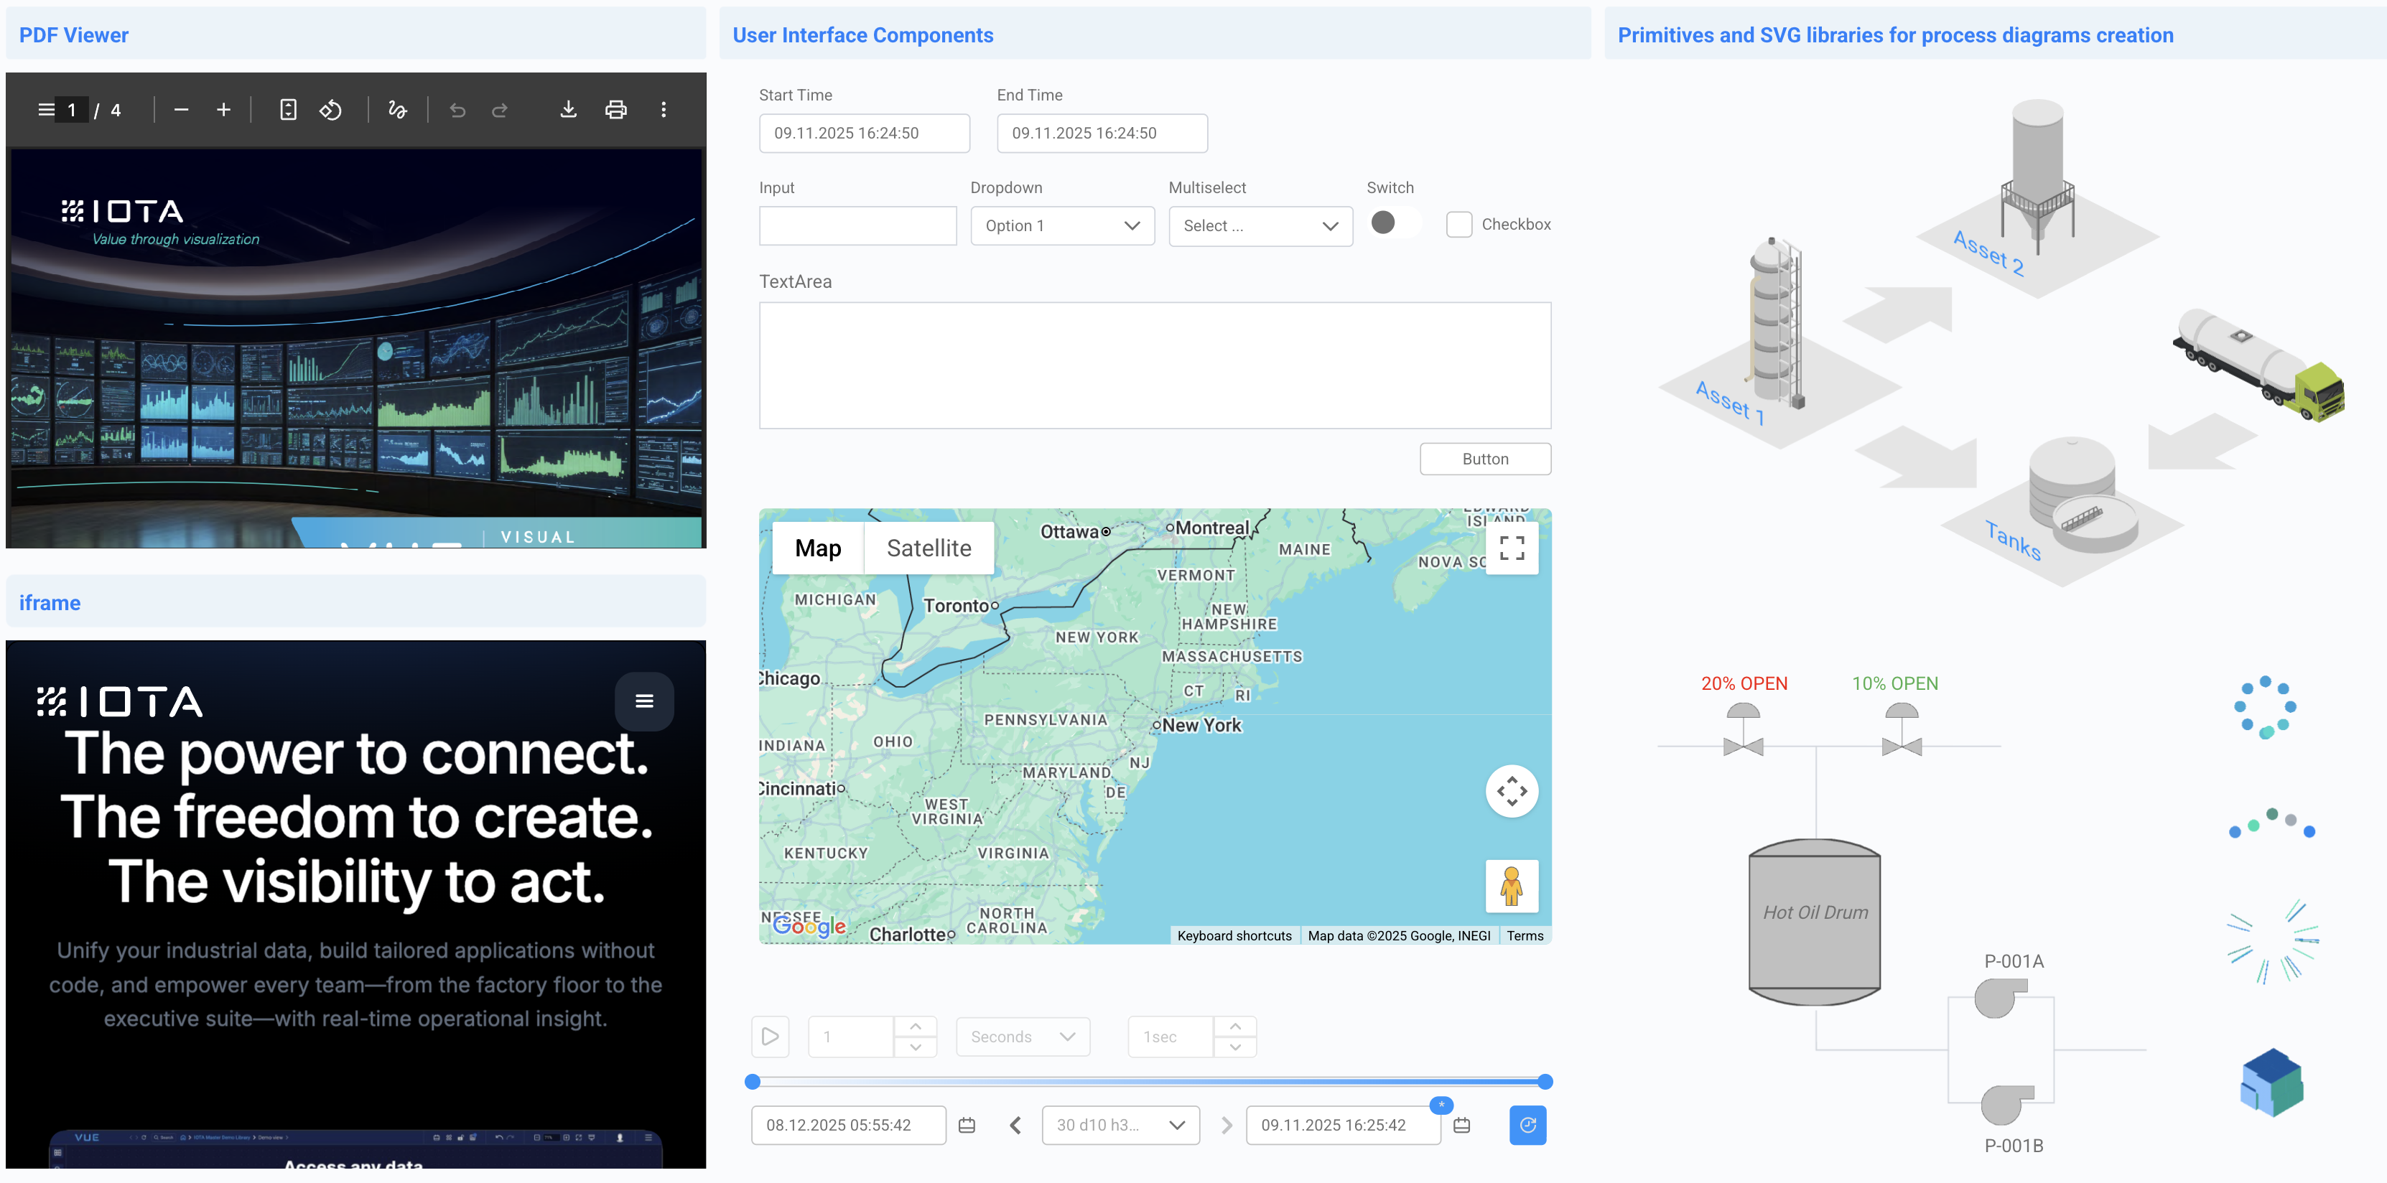
Task: Click the PDF download icon
Action: (x=568, y=111)
